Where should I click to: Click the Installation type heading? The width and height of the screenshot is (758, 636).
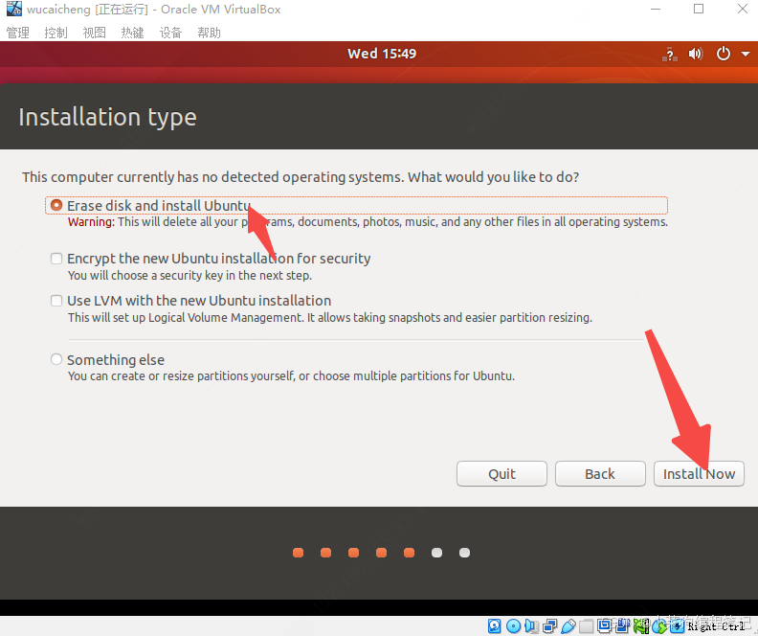pos(107,117)
